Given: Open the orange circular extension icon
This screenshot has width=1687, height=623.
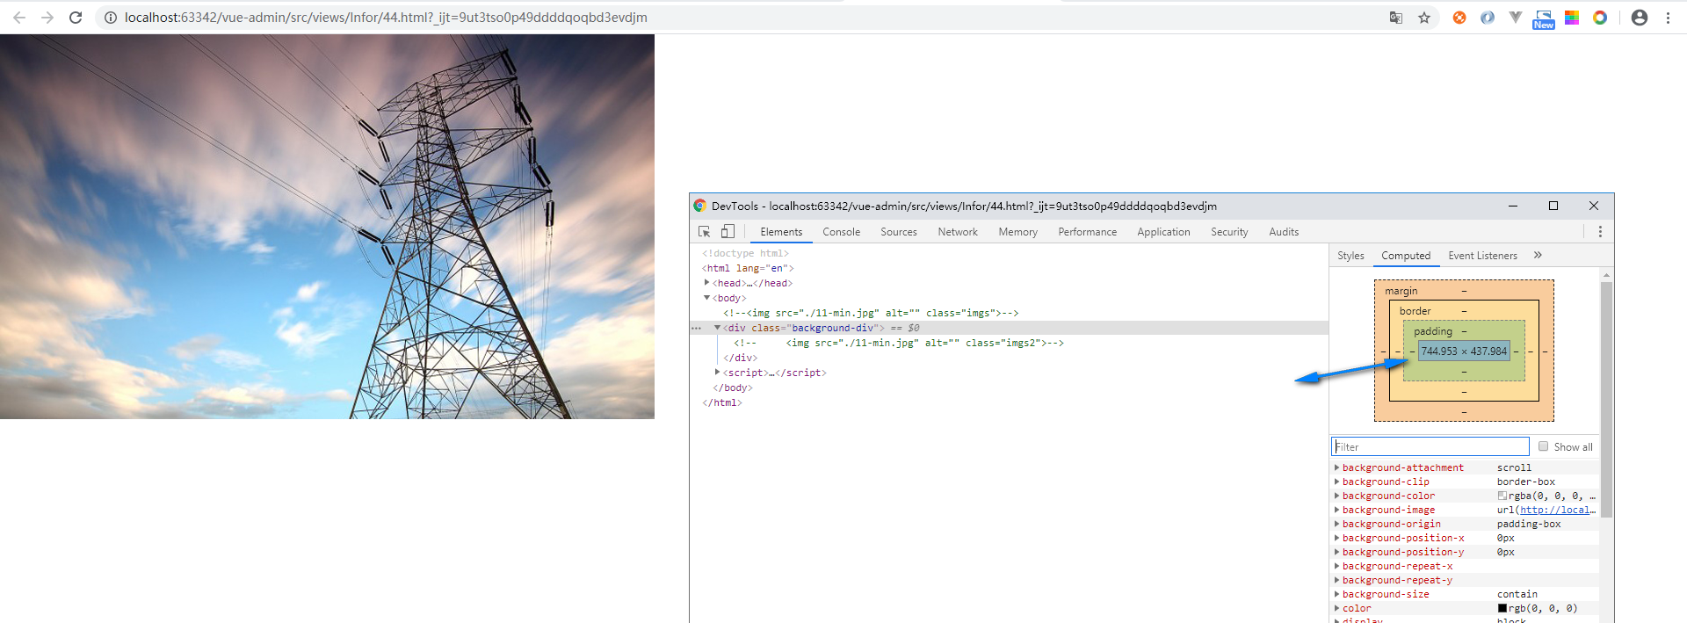Looking at the screenshot, I should tap(1459, 18).
